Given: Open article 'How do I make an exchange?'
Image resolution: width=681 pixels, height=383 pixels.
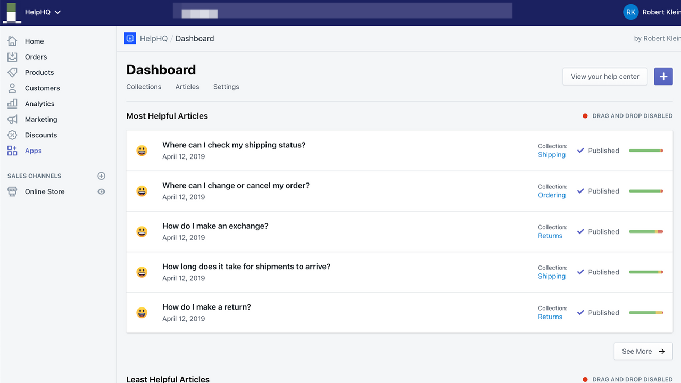Looking at the screenshot, I should [215, 226].
